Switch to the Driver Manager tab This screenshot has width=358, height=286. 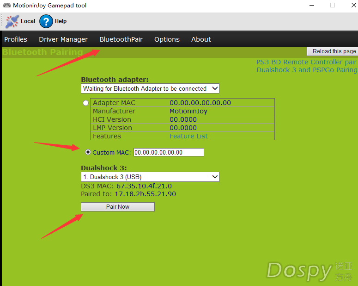pos(63,39)
